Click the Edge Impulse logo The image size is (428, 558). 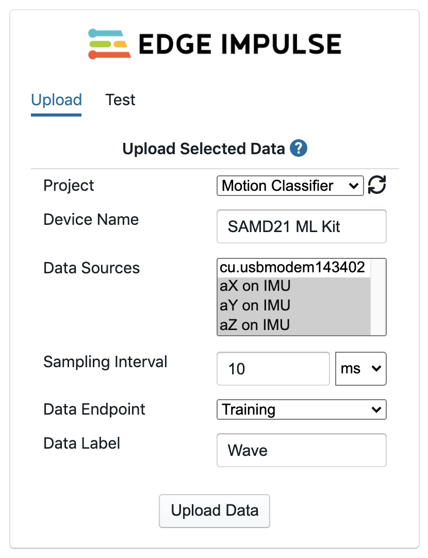point(215,44)
